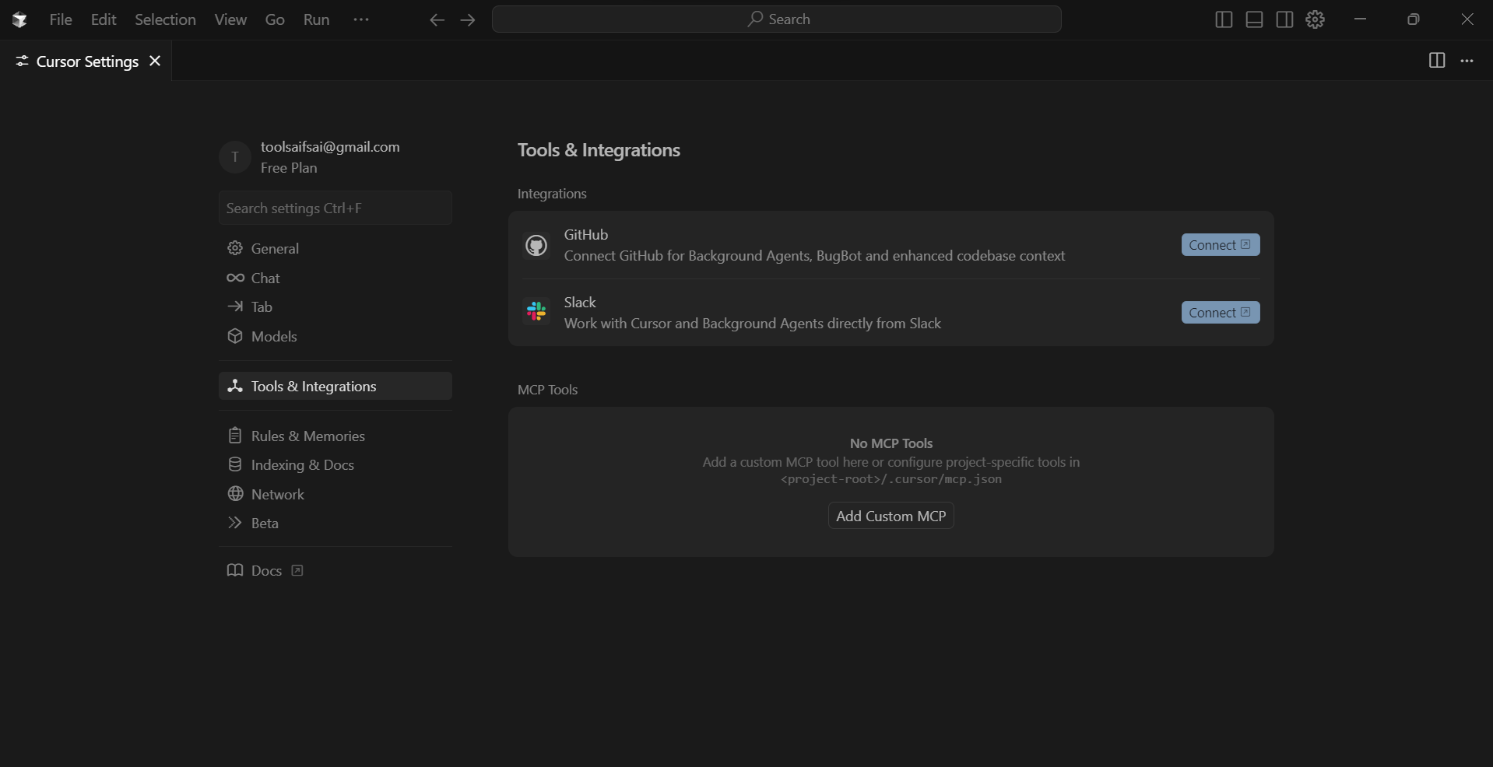The height and width of the screenshot is (767, 1493).
Task: Toggle the primary side bar layout icon
Action: [x=1224, y=19]
